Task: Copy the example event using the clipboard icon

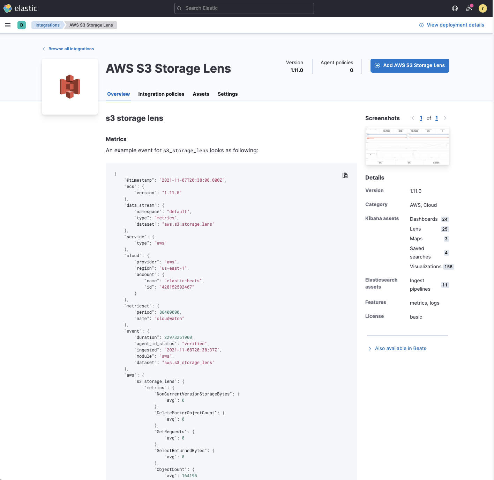Action: click(x=345, y=175)
